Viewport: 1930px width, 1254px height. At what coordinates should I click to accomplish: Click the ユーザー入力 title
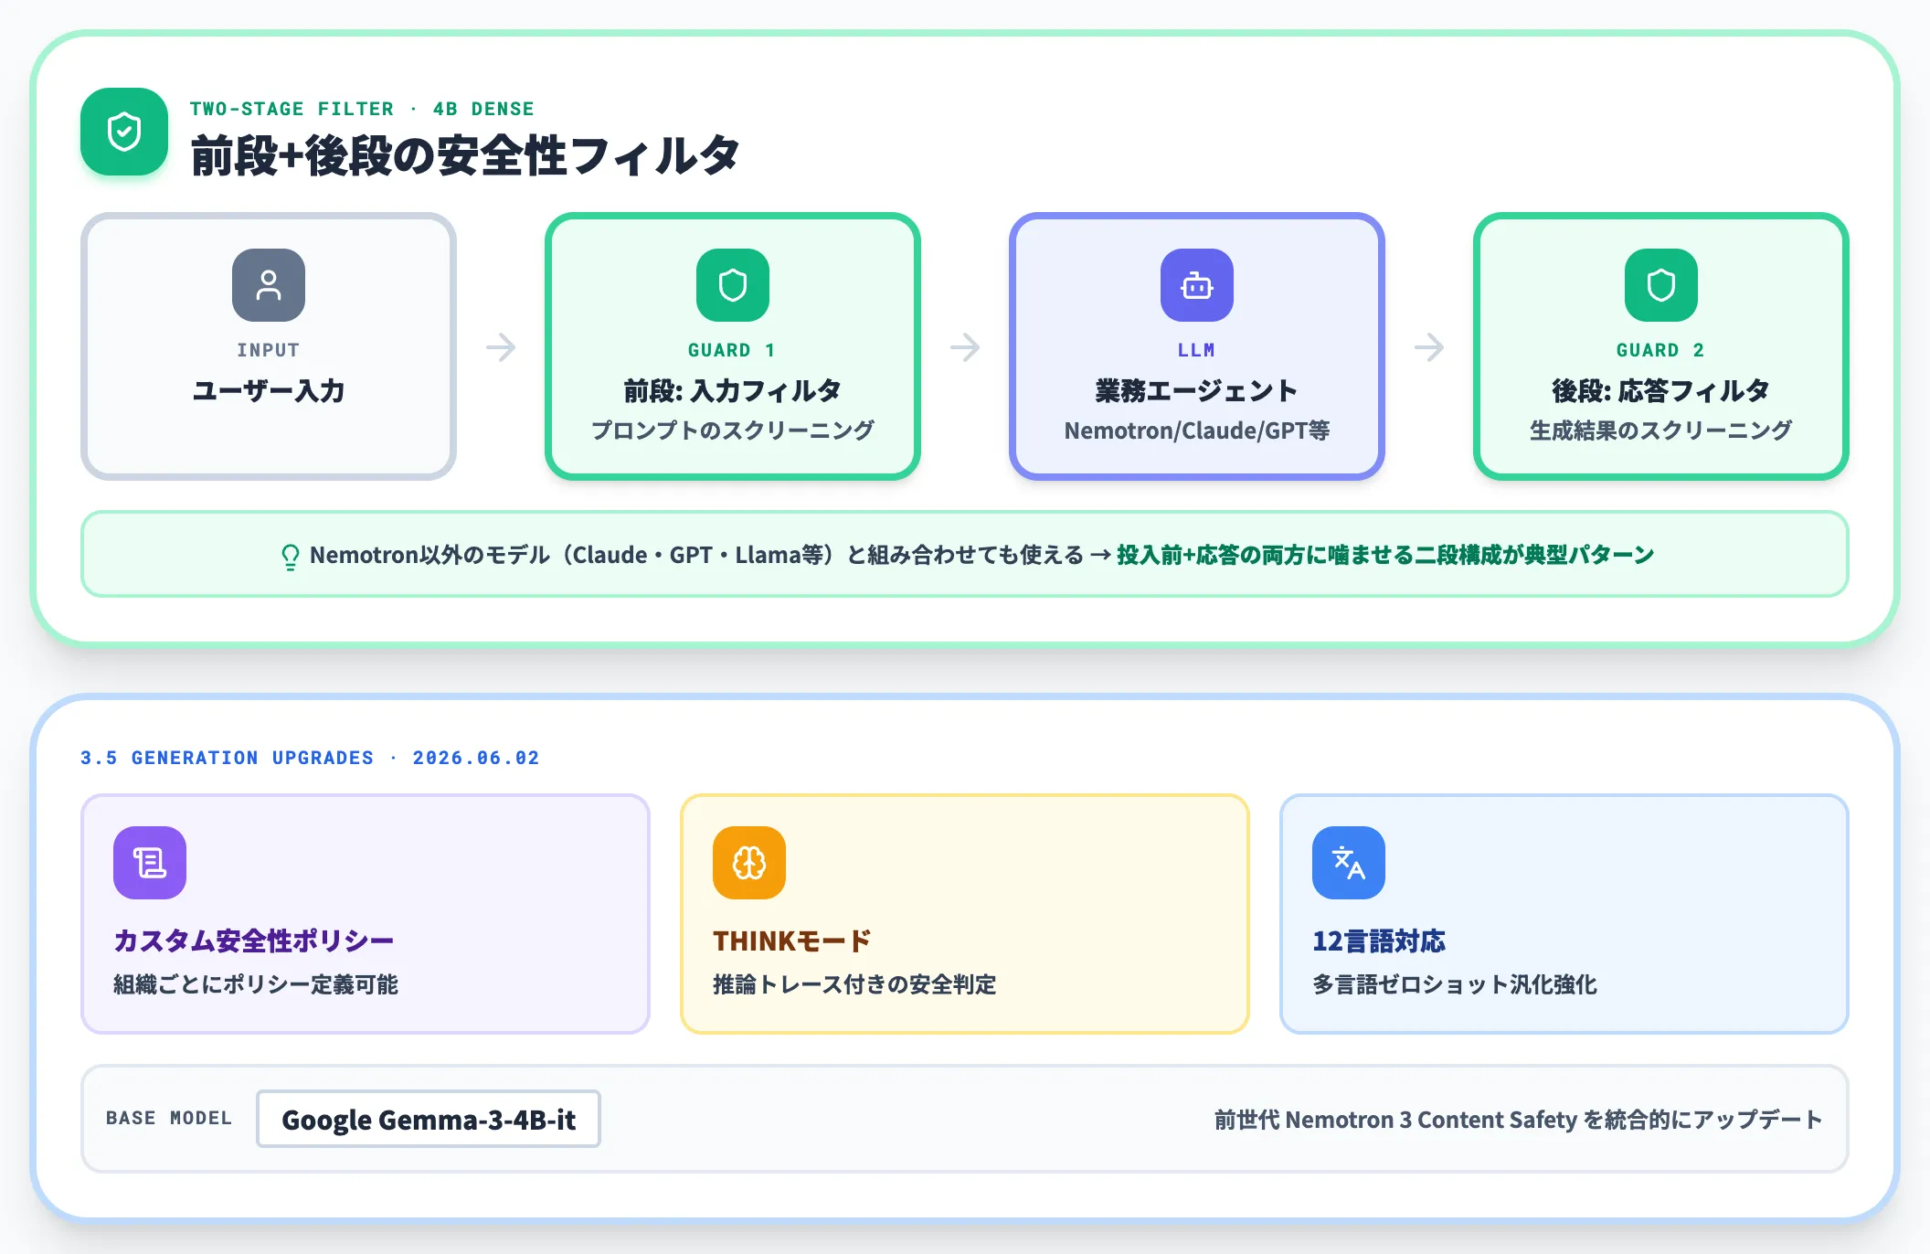pos(269,391)
